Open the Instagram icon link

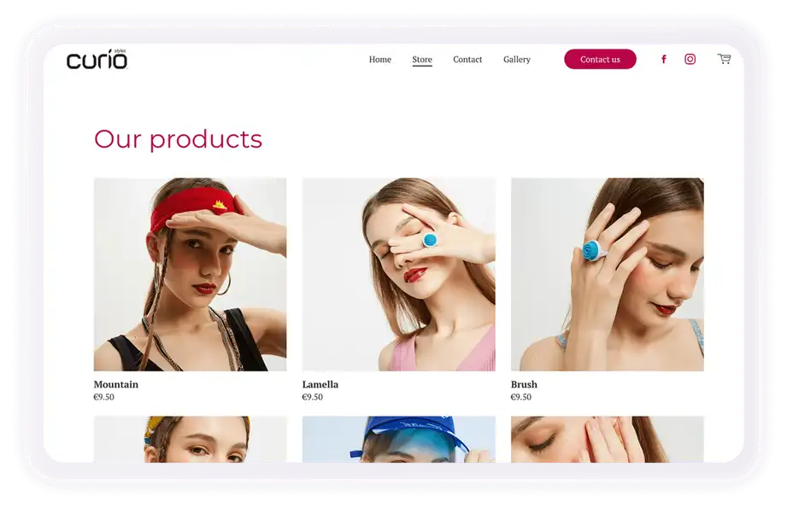(x=690, y=59)
